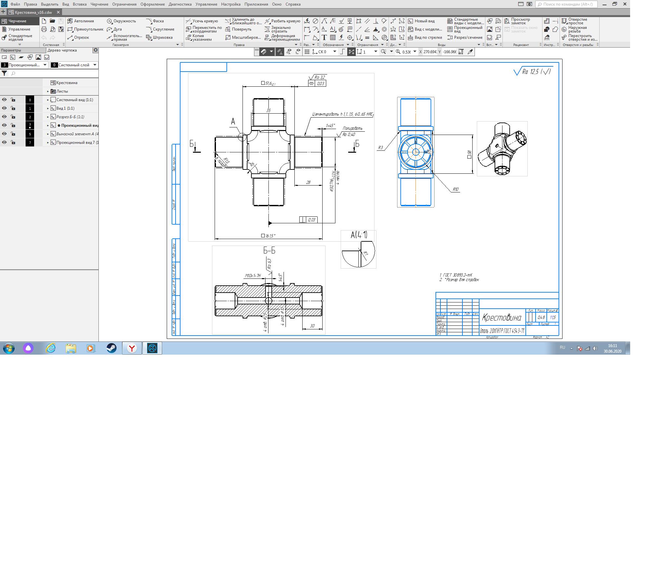Click the Text tool in Обозначения

[x=324, y=37]
